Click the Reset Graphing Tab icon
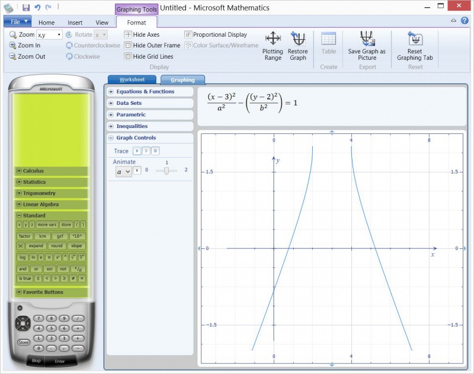Screen dimensions: 474x374 (x=415, y=39)
